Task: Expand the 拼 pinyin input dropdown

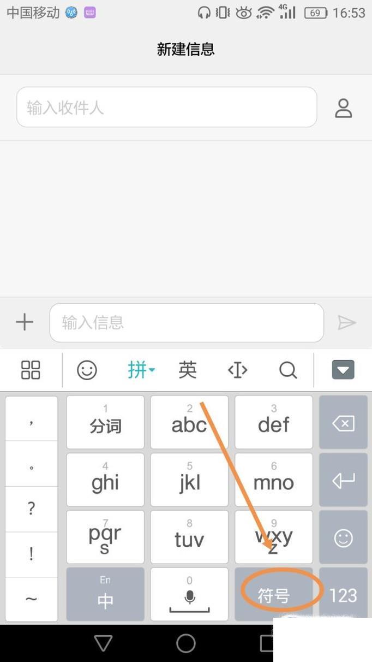Action: pyautogui.click(x=141, y=370)
